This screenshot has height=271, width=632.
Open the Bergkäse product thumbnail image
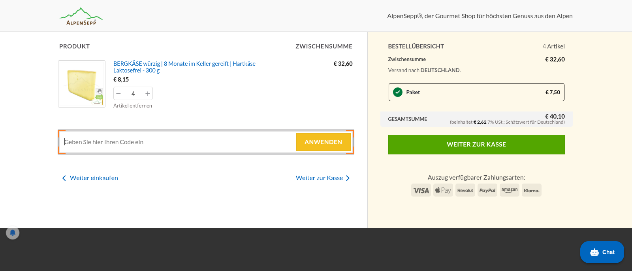coord(82,84)
